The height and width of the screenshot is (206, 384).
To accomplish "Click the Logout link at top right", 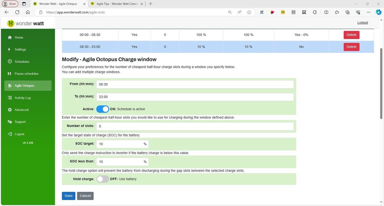I will coord(362,22).
